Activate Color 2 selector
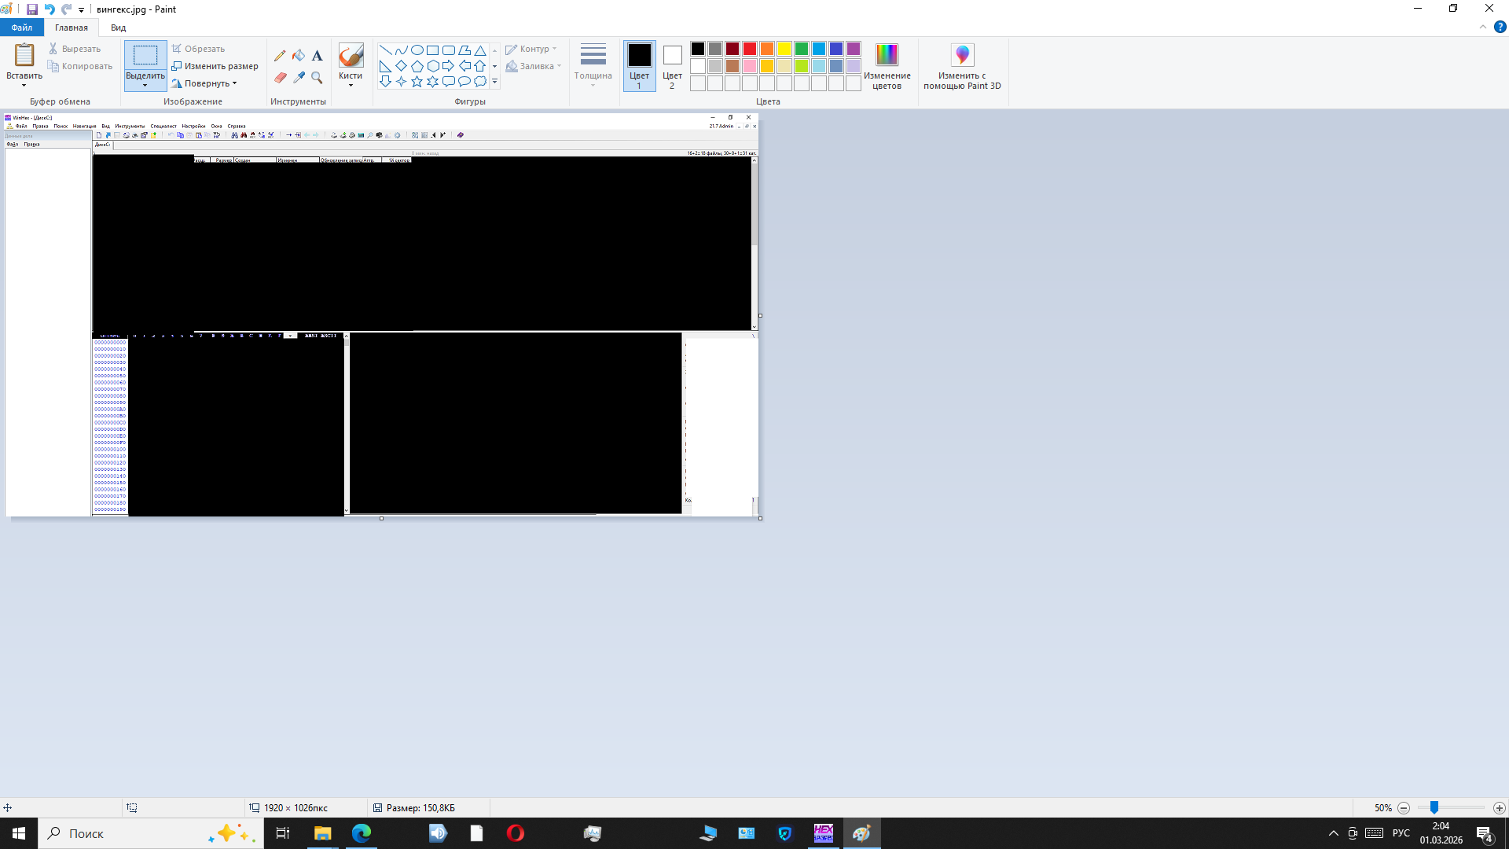The width and height of the screenshot is (1509, 849). pyautogui.click(x=672, y=65)
